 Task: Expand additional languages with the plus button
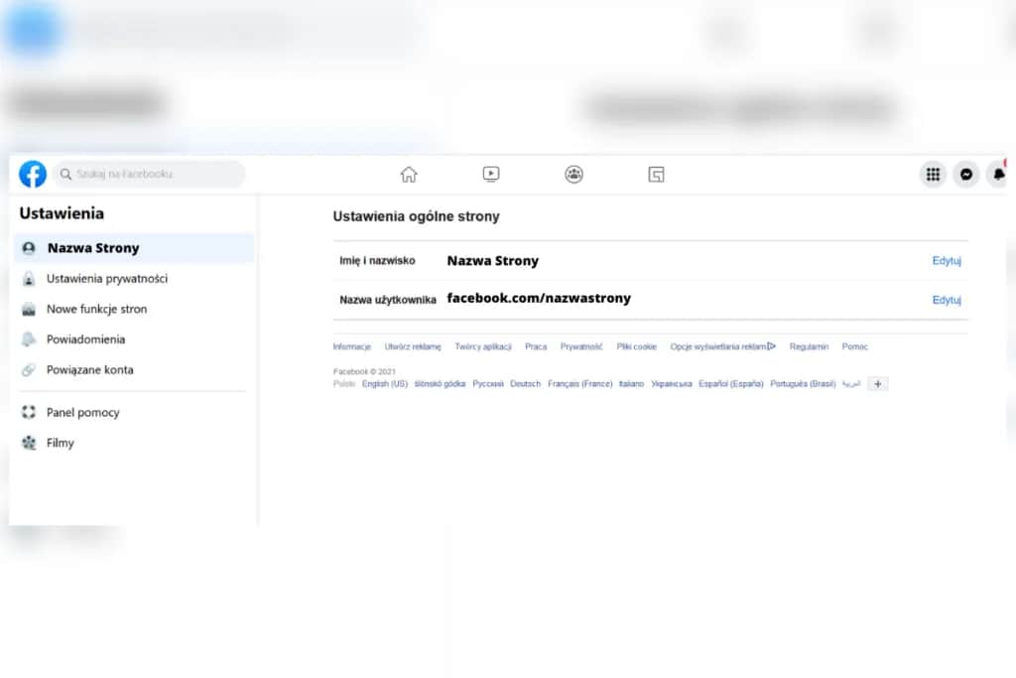click(x=877, y=384)
